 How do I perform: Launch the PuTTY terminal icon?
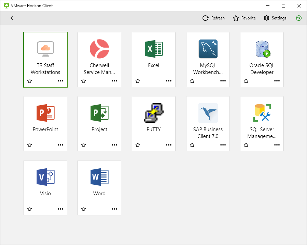(154, 113)
